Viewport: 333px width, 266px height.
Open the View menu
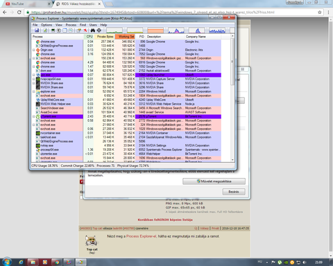(59, 25)
